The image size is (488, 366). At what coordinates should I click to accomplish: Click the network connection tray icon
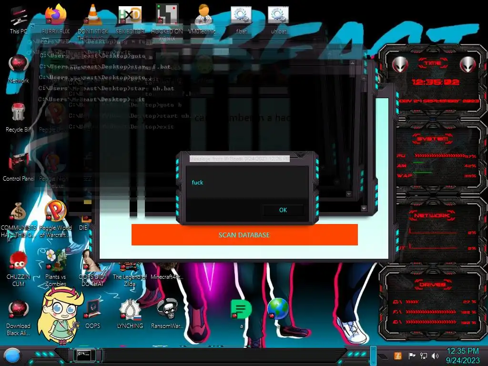(424, 356)
